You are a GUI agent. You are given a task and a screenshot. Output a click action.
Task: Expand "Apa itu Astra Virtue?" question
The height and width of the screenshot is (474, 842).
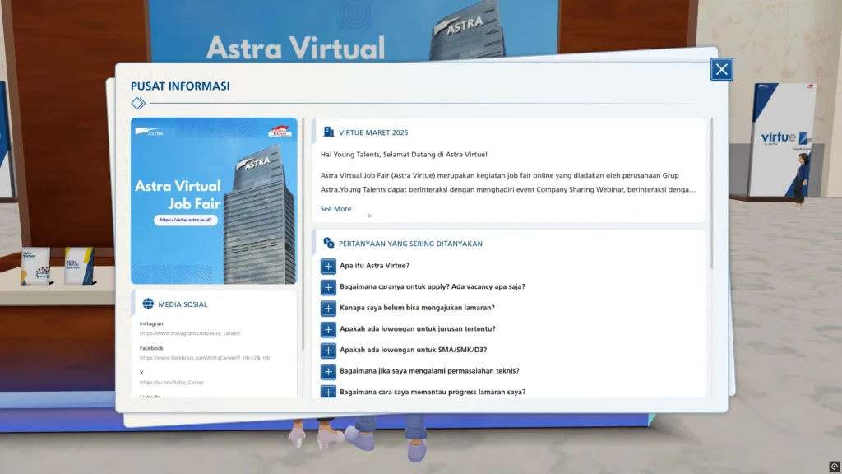tap(328, 266)
